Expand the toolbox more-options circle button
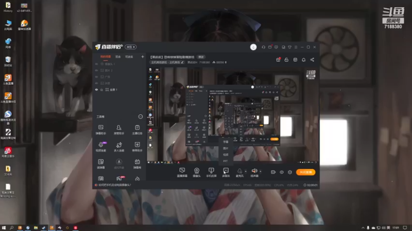Viewport: 412px width, 231px height. (x=140, y=117)
